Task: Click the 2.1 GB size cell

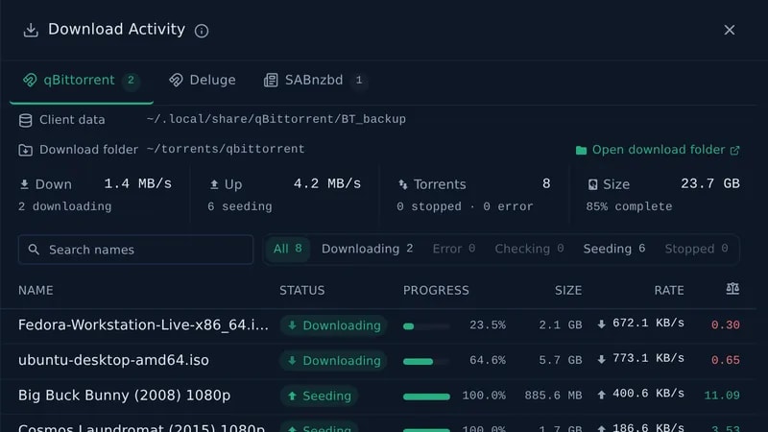Action: (561, 325)
